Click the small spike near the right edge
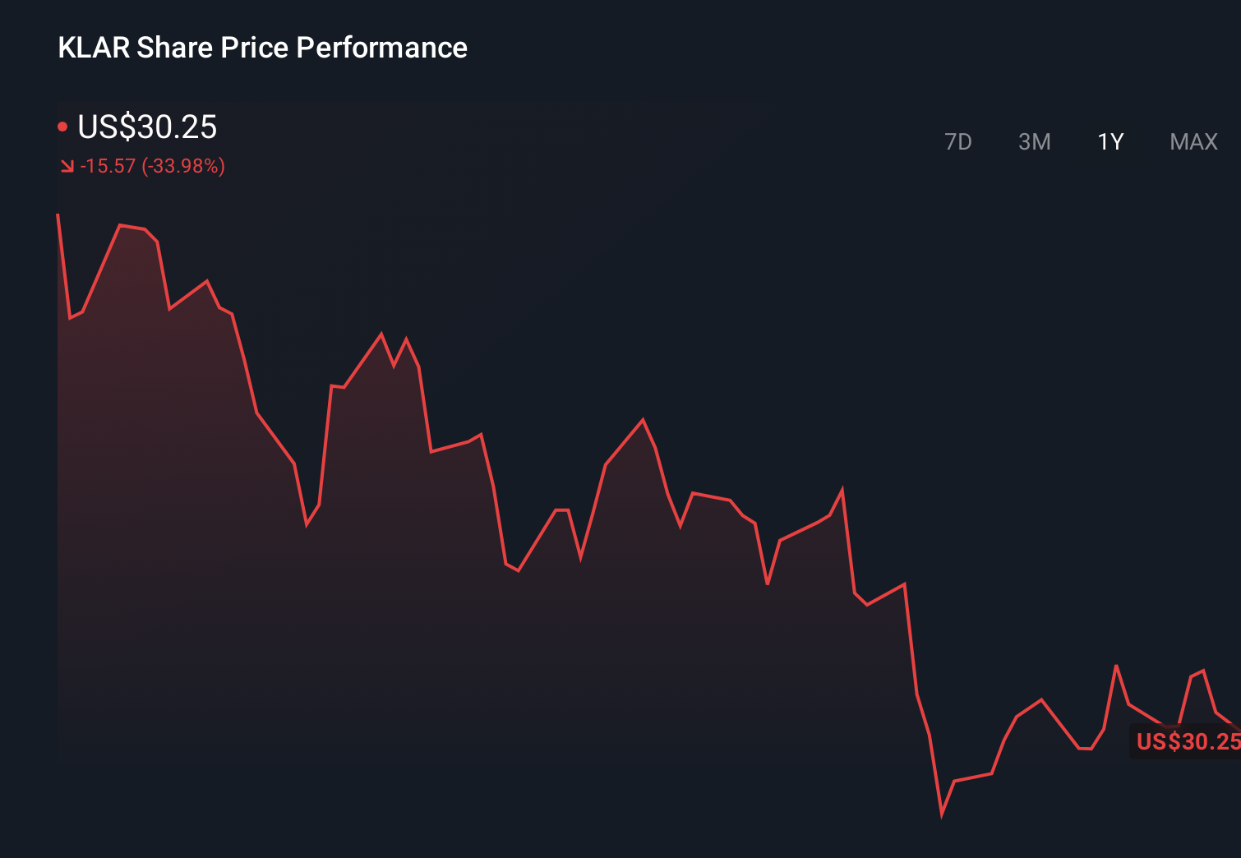This screenshot has height=858, width=1241. point(1116,664)
